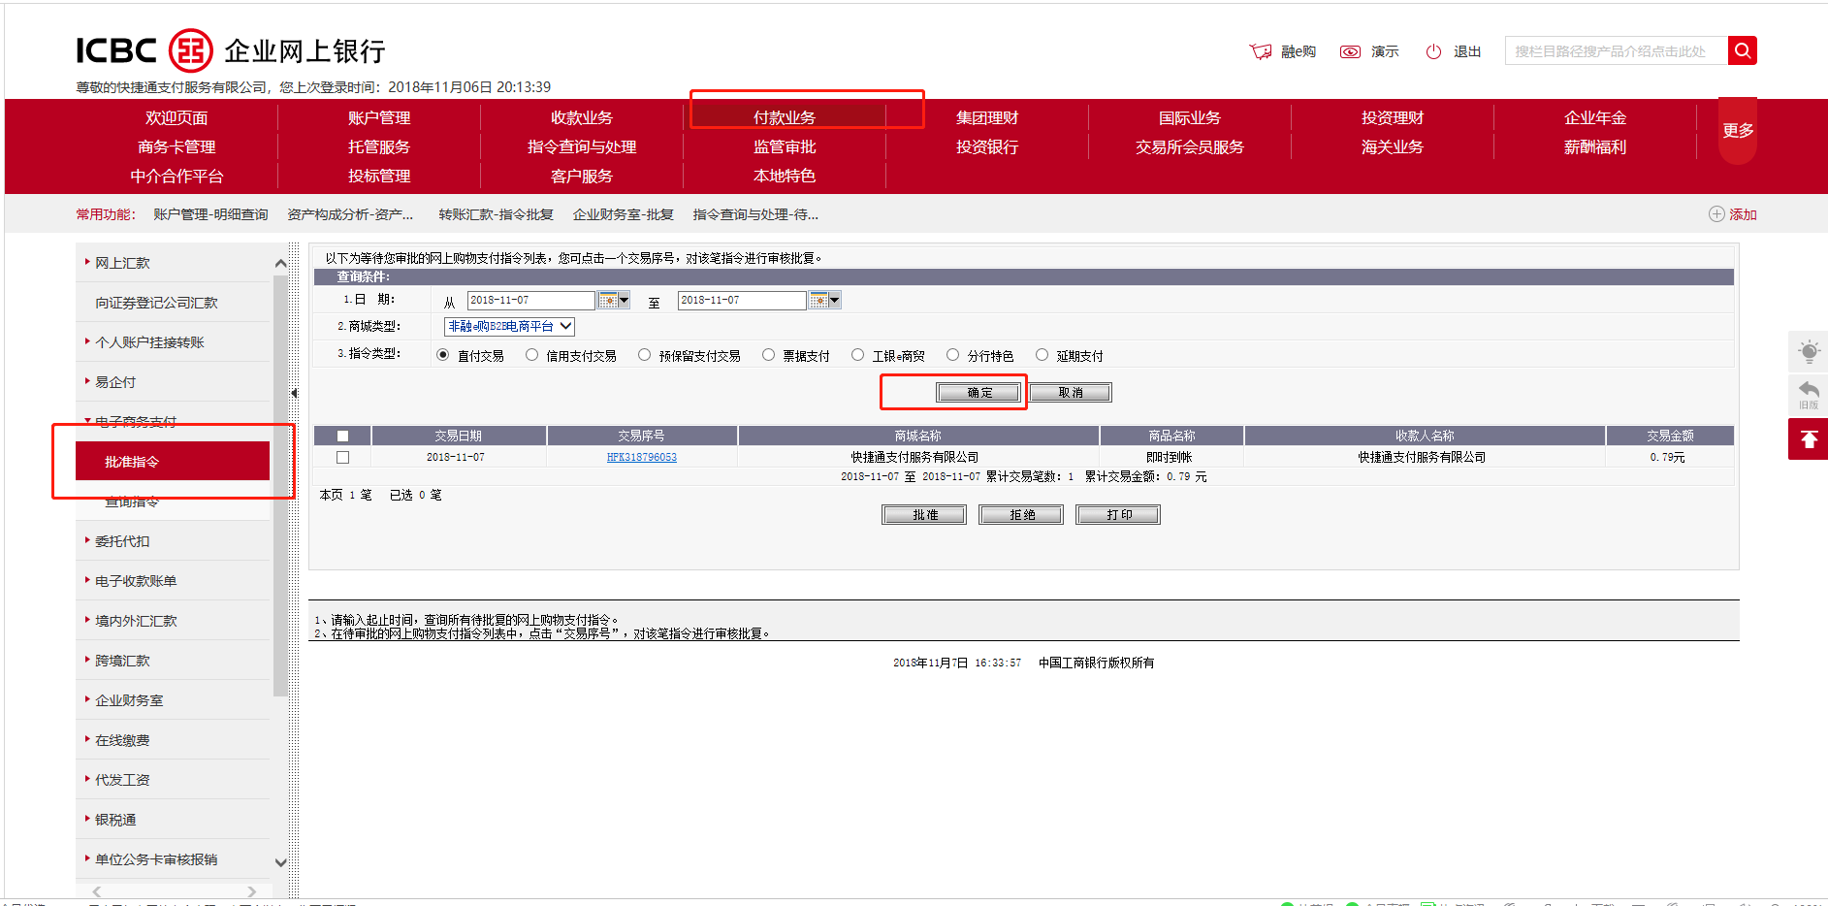Click the 更多 more menu button
Viewport: 1828px width, 906px height.
1738,130
